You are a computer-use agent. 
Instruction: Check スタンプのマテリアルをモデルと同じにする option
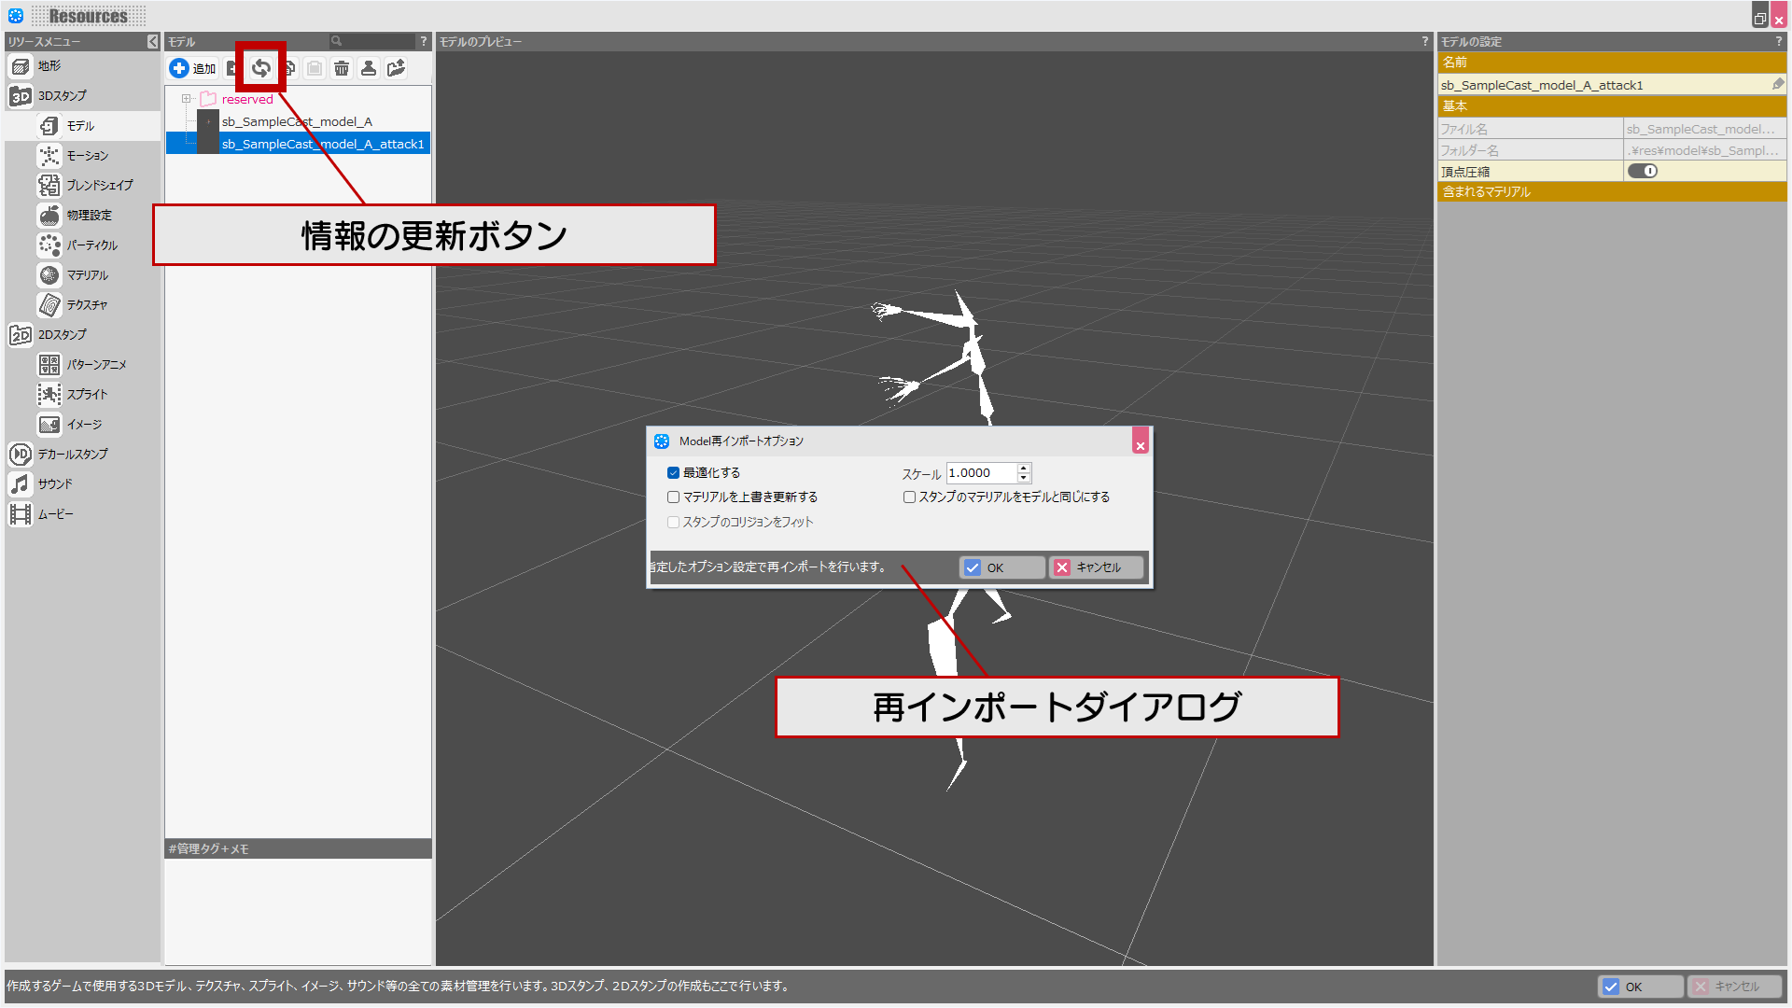[x=909, y=497]
